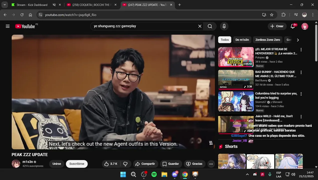Reload the page in Chrome
Screen dimensions: 318x180
tap(22, 15)
